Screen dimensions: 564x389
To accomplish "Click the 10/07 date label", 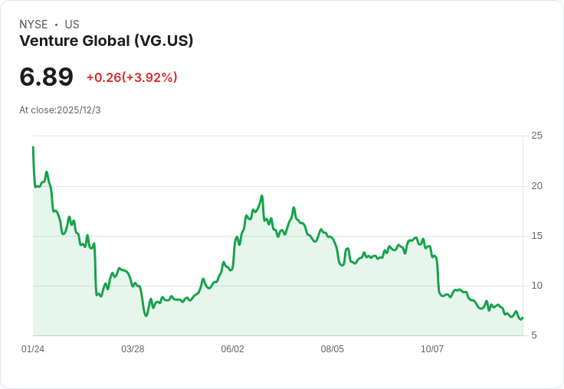I will [432, 349].
